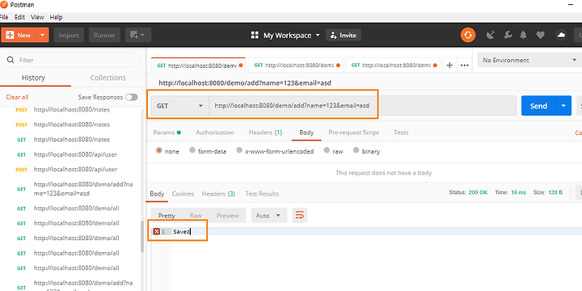Switch to the History sidebar tab

[x=33, y=78]
